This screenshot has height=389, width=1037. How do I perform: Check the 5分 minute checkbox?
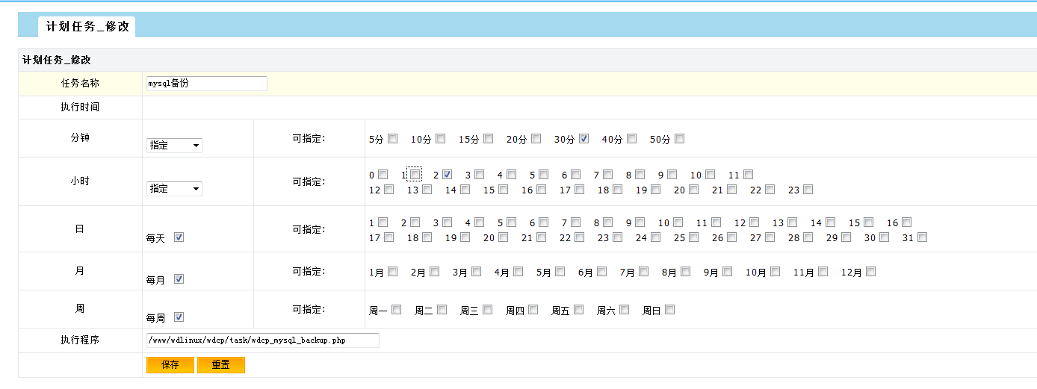393,139
